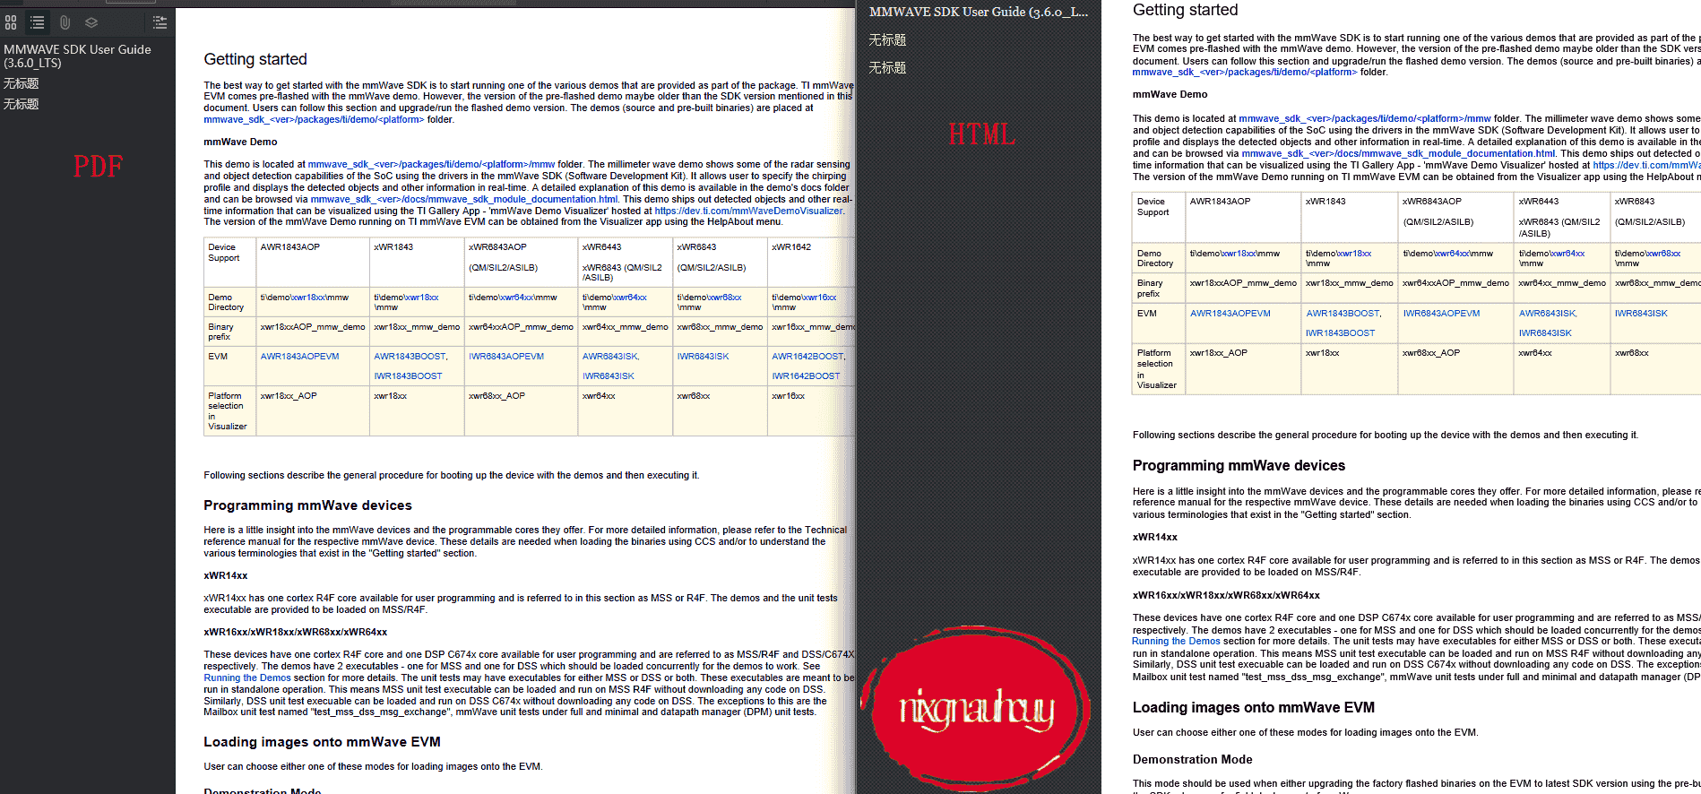Click 'Programming mmWave devices' heading in PDF

point(307,505)
